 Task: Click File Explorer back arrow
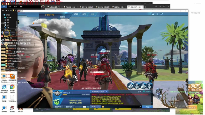[x=3, y=11]
